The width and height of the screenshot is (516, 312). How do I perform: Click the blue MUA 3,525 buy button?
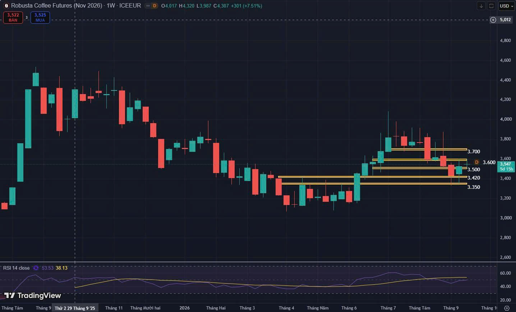[x=40, y=18]
